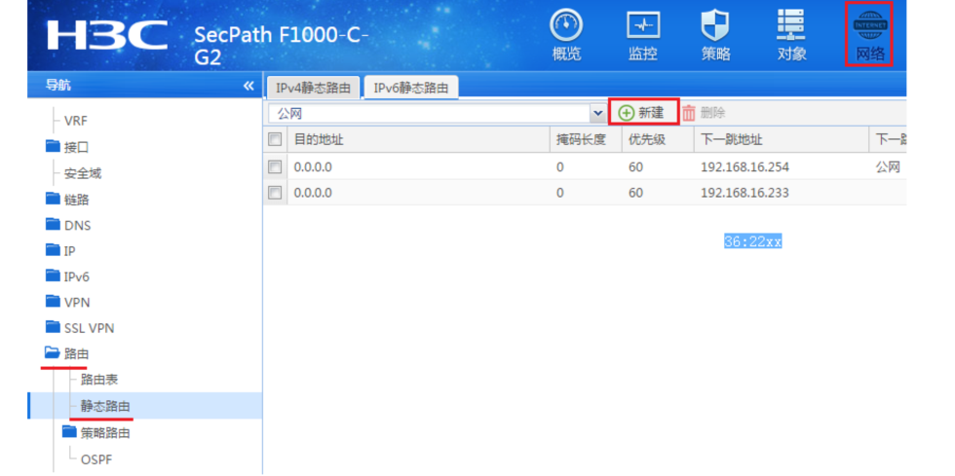This screenshot has width=955, height=476.
Task: Click the folder icon beside DNS
Action: pos(53,224)
